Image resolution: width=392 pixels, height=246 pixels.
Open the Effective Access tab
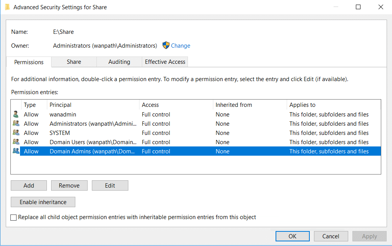165,62
